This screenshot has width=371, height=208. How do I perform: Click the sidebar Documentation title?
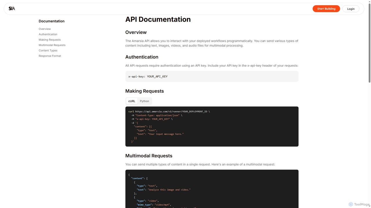click(x=52, y=21)
